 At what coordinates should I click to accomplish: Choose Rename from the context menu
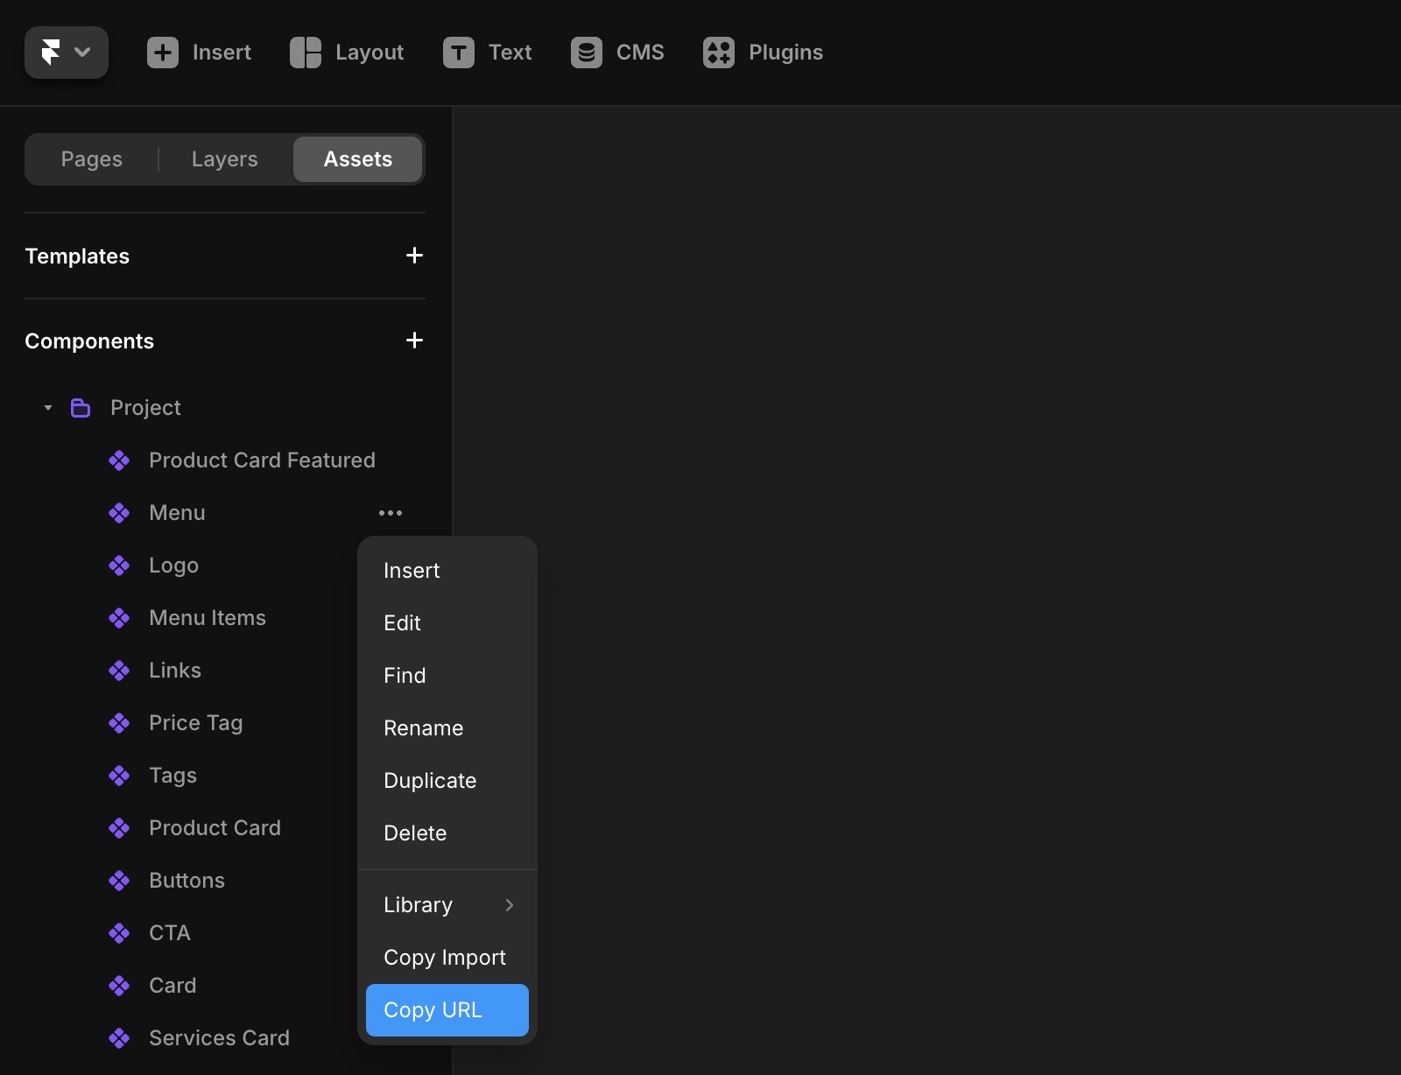pyautogui.click(x=447, y=728)
